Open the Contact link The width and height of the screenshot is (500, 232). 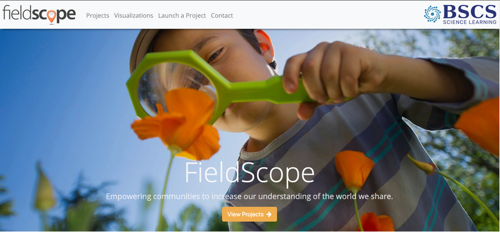tap(222, 15)
